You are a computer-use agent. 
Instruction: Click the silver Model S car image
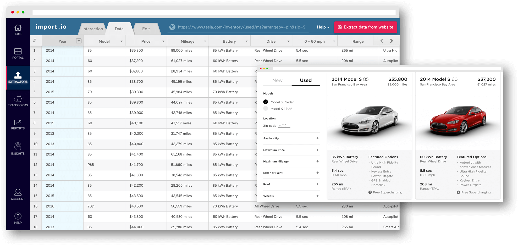369,120
